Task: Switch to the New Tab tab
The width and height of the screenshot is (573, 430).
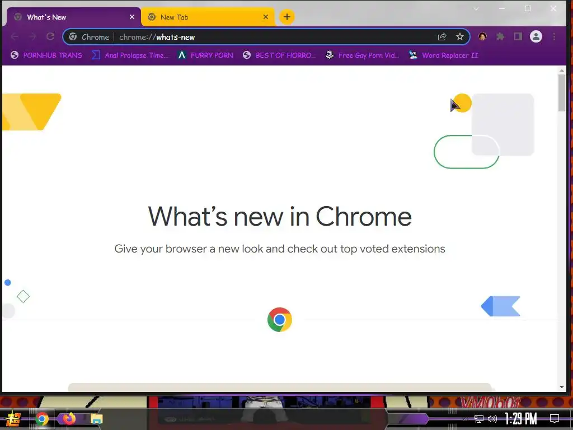Action: tap(208, 17)
